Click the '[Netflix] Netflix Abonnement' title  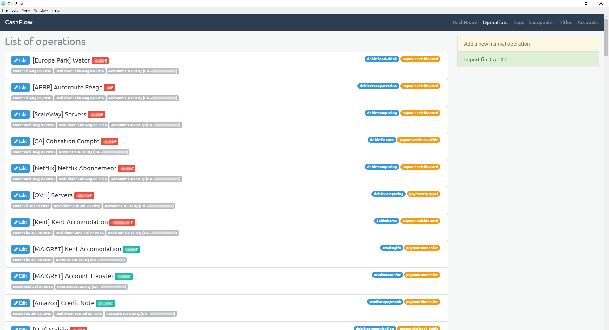[x=75, y=168]
